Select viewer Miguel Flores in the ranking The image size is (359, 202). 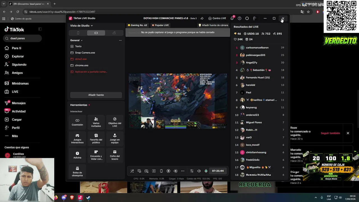click(x=259, y=122)
